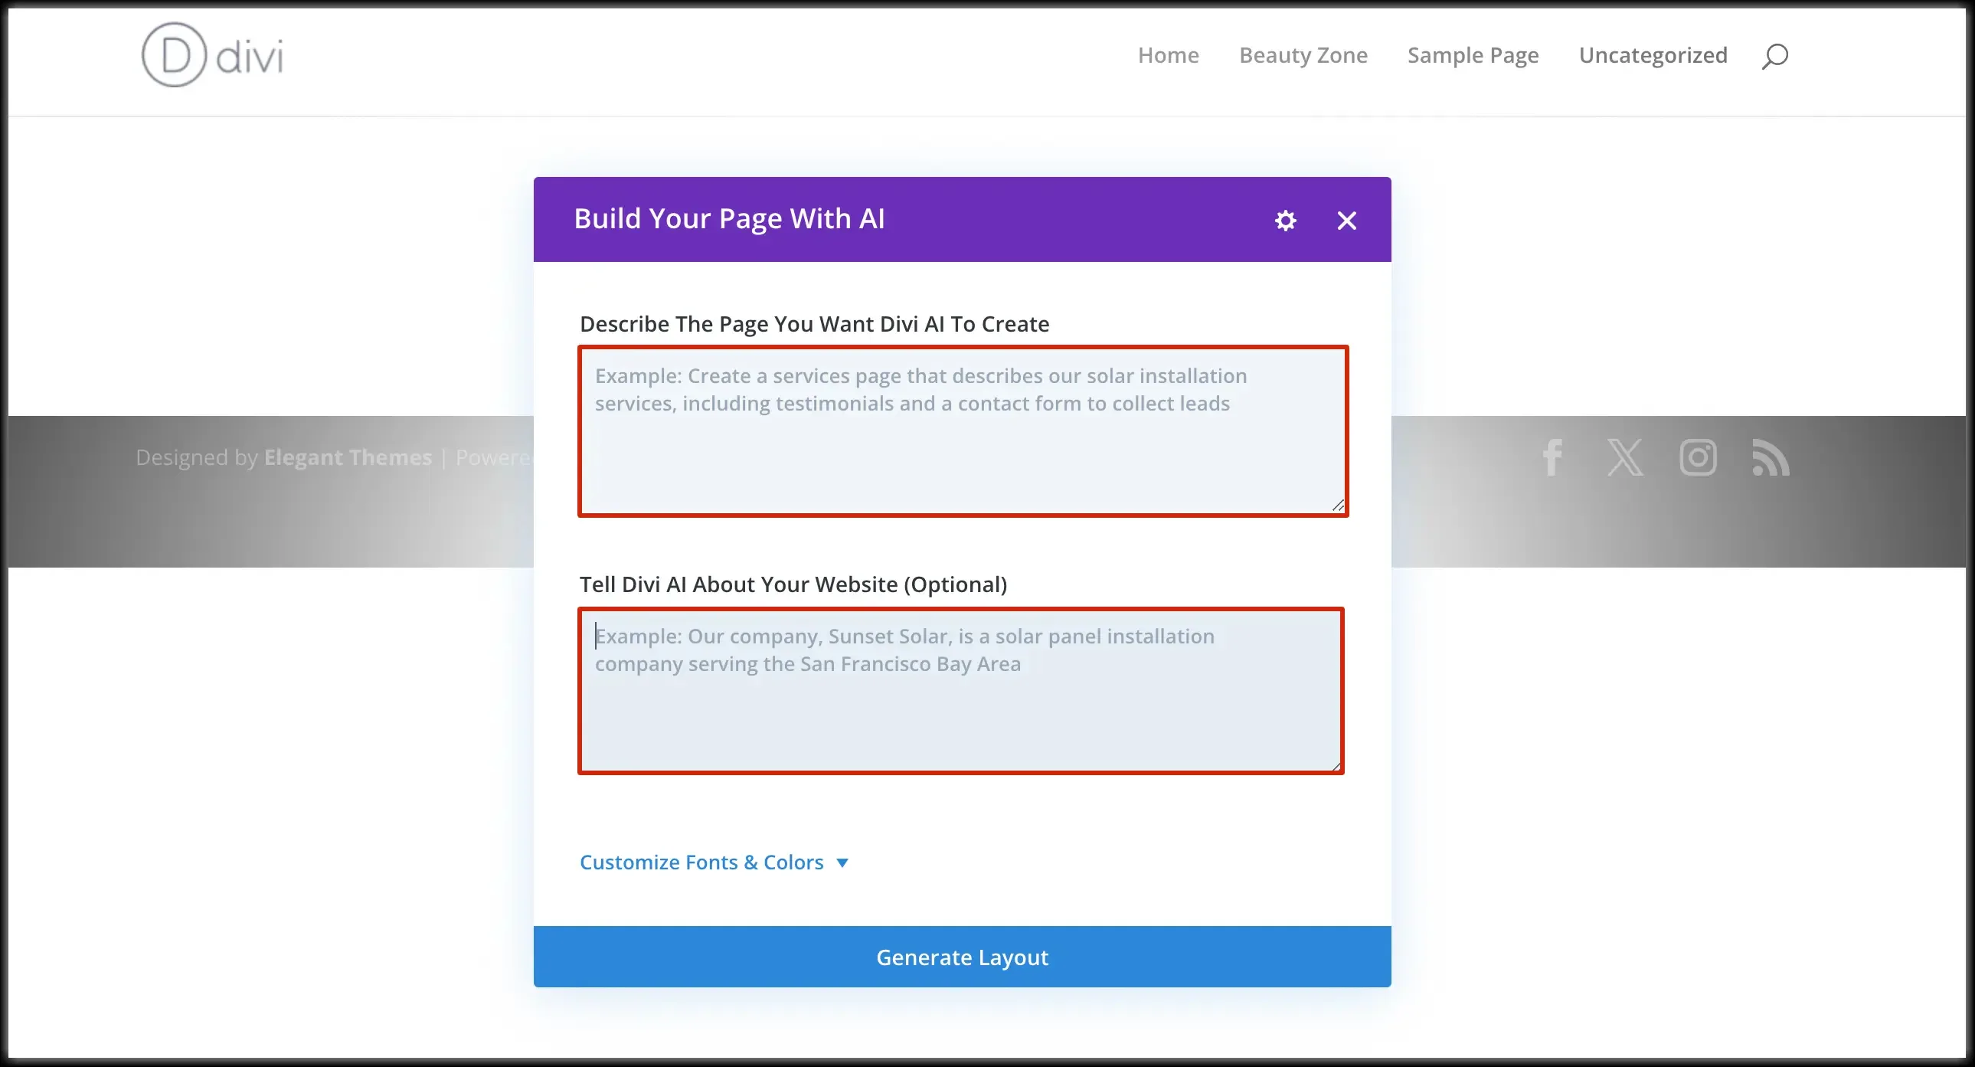Image resolution: width=1975 pixels, height=1067 pixels.
Task: Open the Instagram icon in the footer
Action: pos(1698,457)
